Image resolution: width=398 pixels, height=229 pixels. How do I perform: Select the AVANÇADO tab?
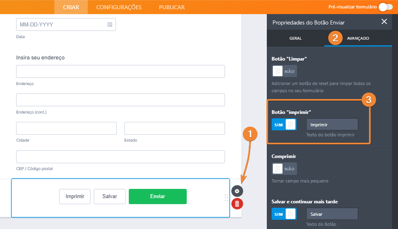[358, 39]
